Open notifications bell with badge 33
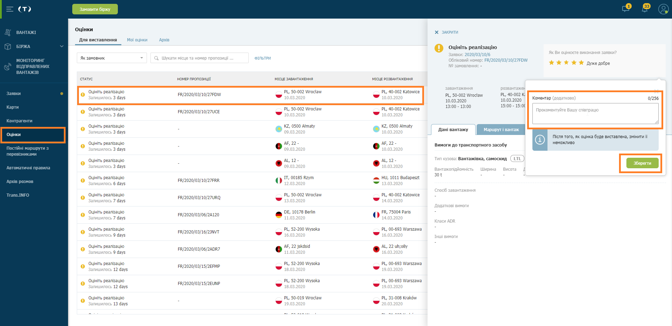The height and width of the screenshot is (326, 672). 645,9
